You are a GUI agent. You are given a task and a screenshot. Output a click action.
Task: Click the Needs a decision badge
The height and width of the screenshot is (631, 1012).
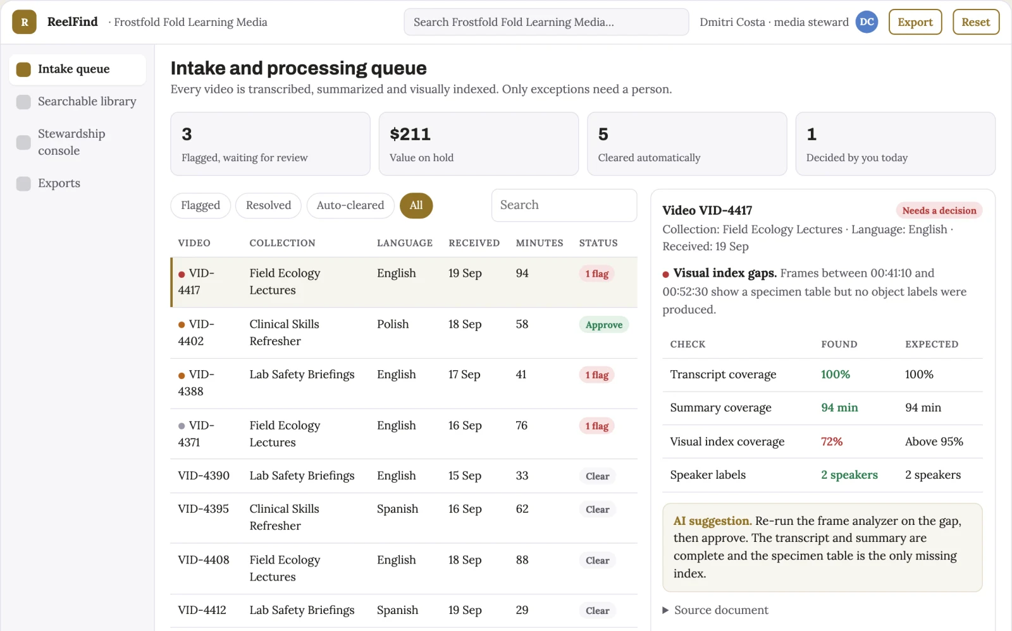point(939,210)
